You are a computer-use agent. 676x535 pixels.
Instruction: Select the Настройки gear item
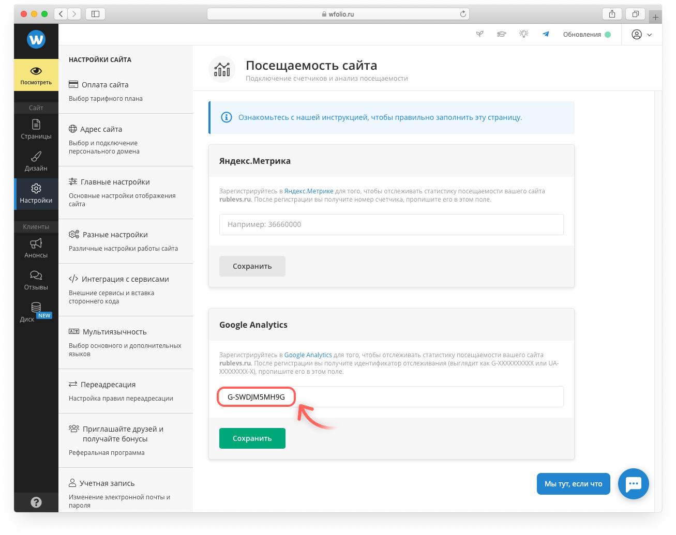pos(36,194)
